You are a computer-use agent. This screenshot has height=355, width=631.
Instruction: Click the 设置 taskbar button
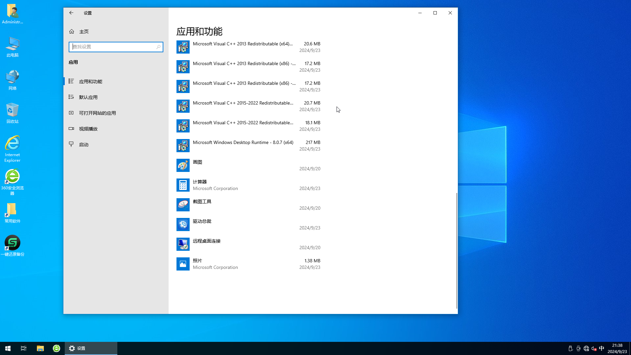[x=91, y=348]
